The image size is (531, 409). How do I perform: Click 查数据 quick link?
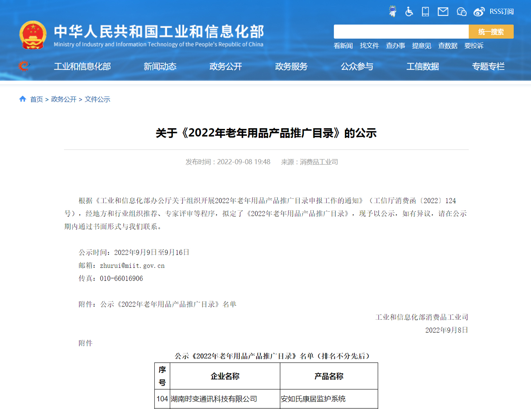click(x=447, y=46)
